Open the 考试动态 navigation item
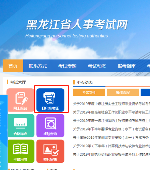Screen dimensions: 150x170 coord(97,66)
